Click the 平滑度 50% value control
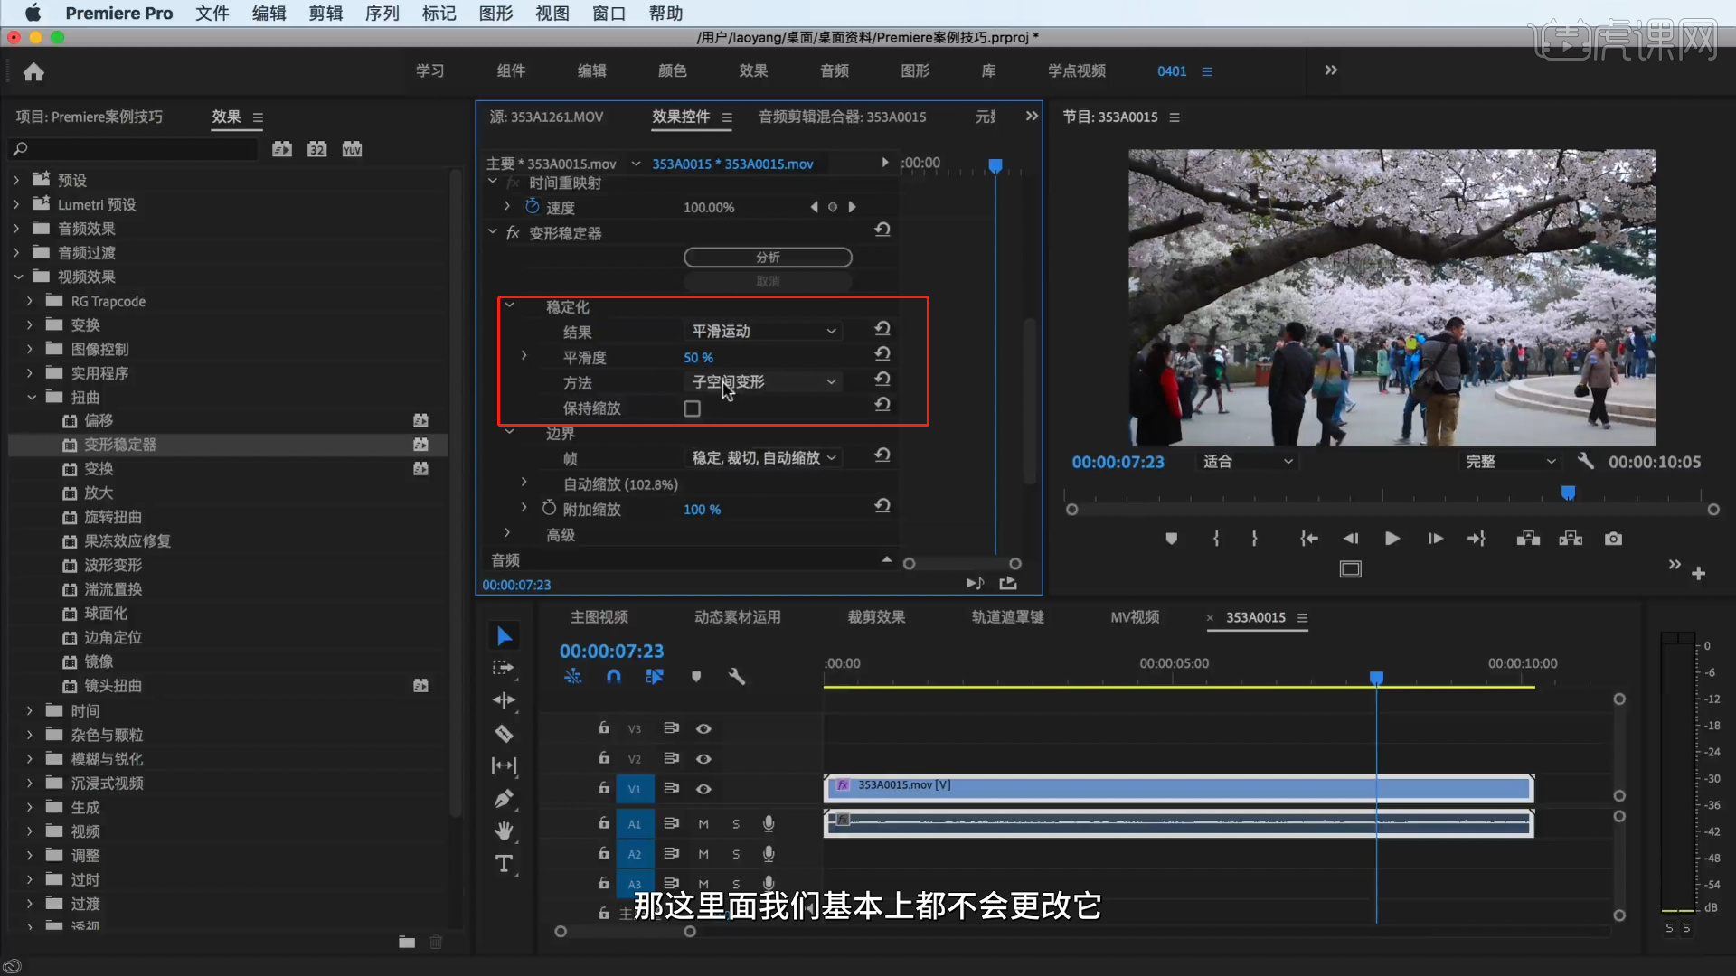 [698, 357]
